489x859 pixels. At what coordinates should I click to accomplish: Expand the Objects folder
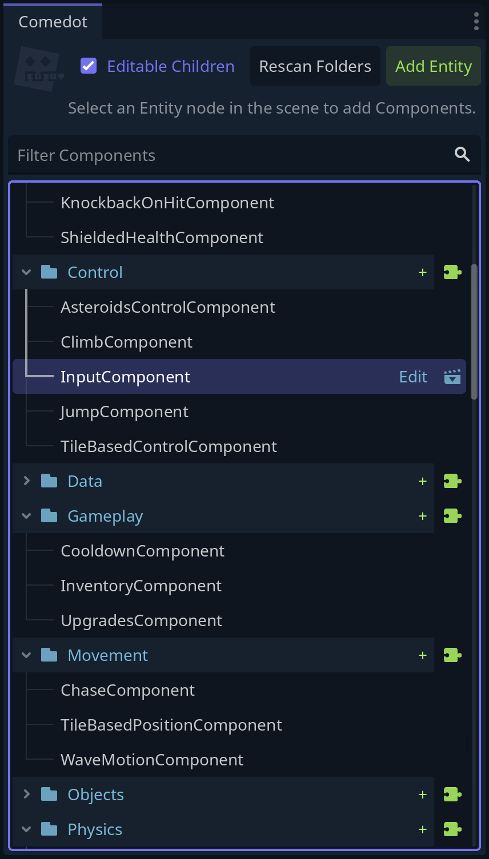pos(26,795)
